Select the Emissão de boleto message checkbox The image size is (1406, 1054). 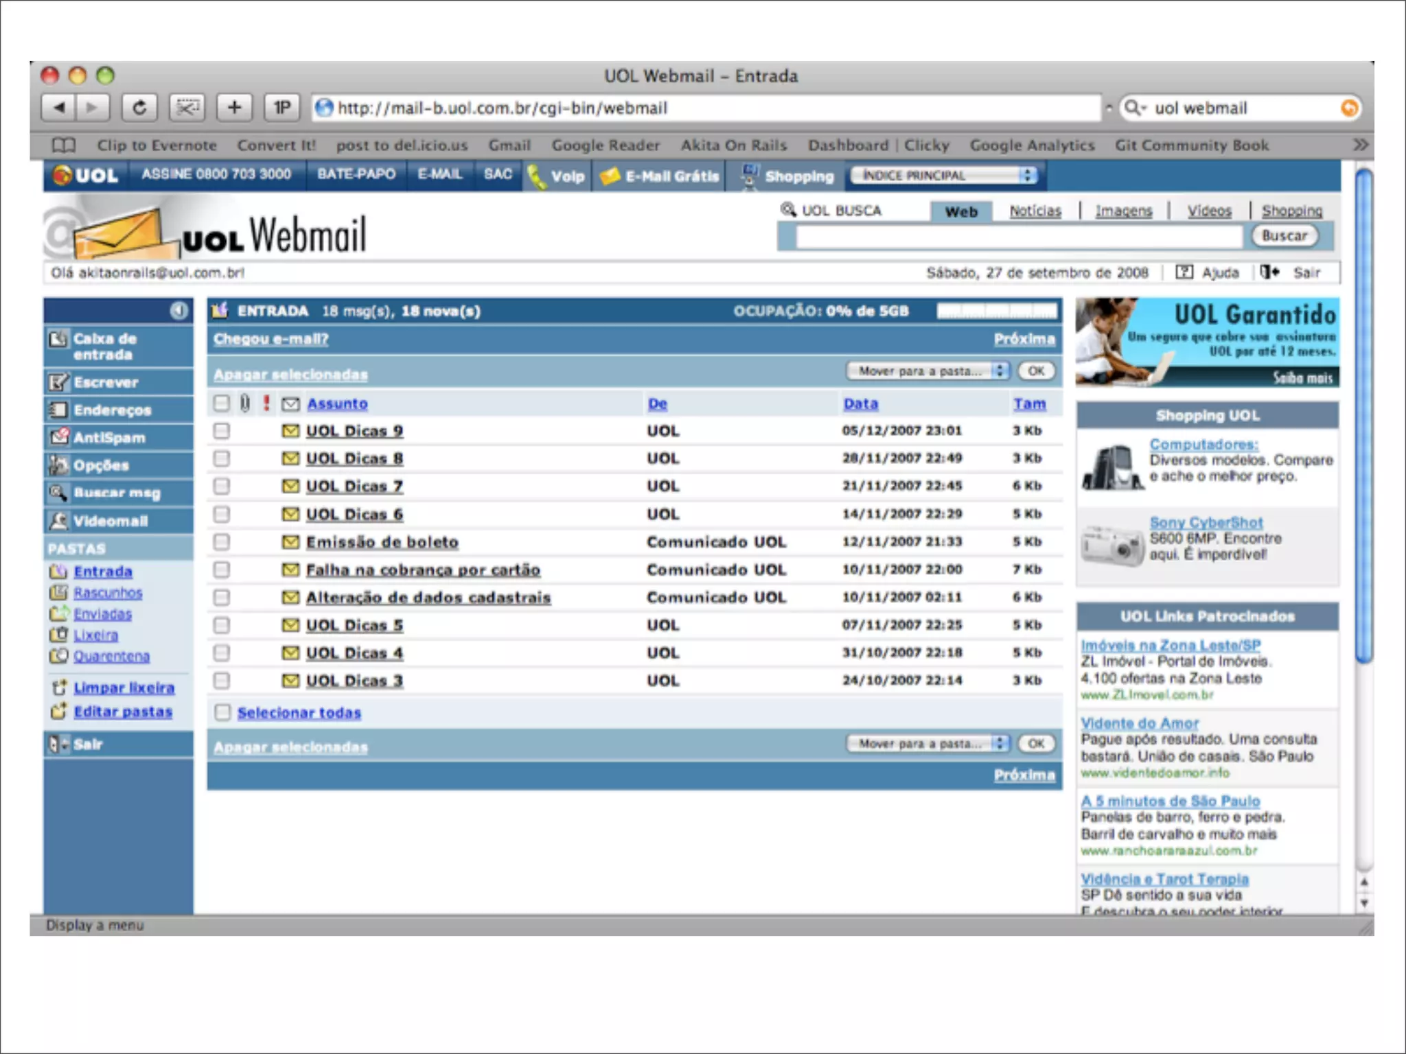point(221,542)
